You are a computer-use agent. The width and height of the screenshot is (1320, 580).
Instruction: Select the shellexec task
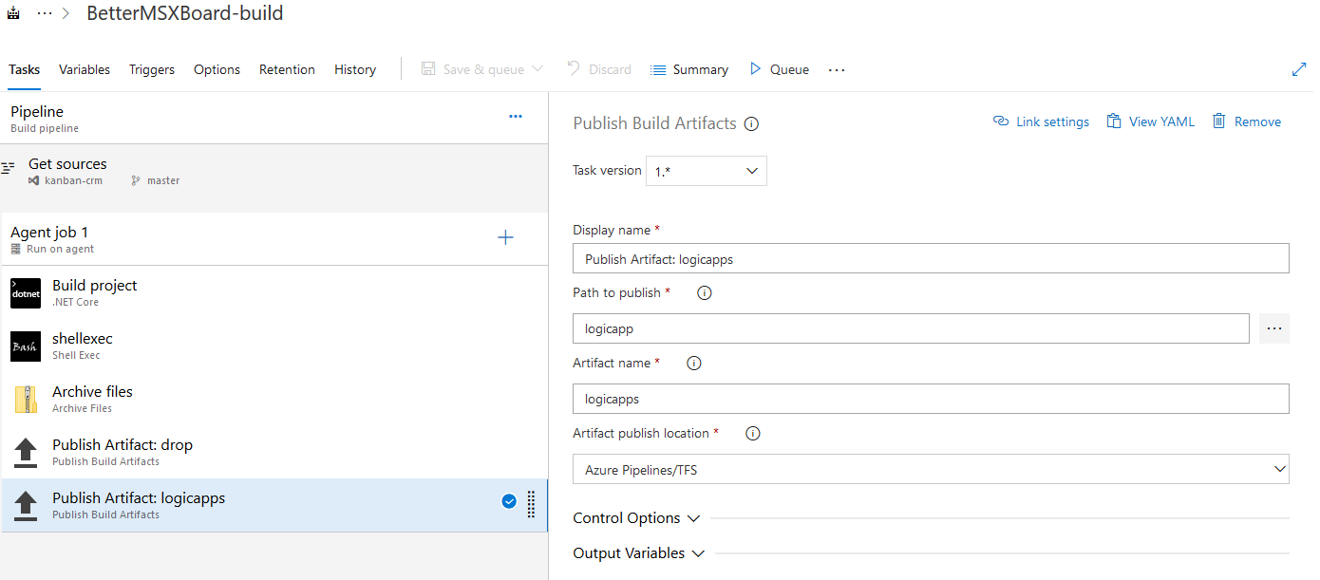click(x=274, y=346)
